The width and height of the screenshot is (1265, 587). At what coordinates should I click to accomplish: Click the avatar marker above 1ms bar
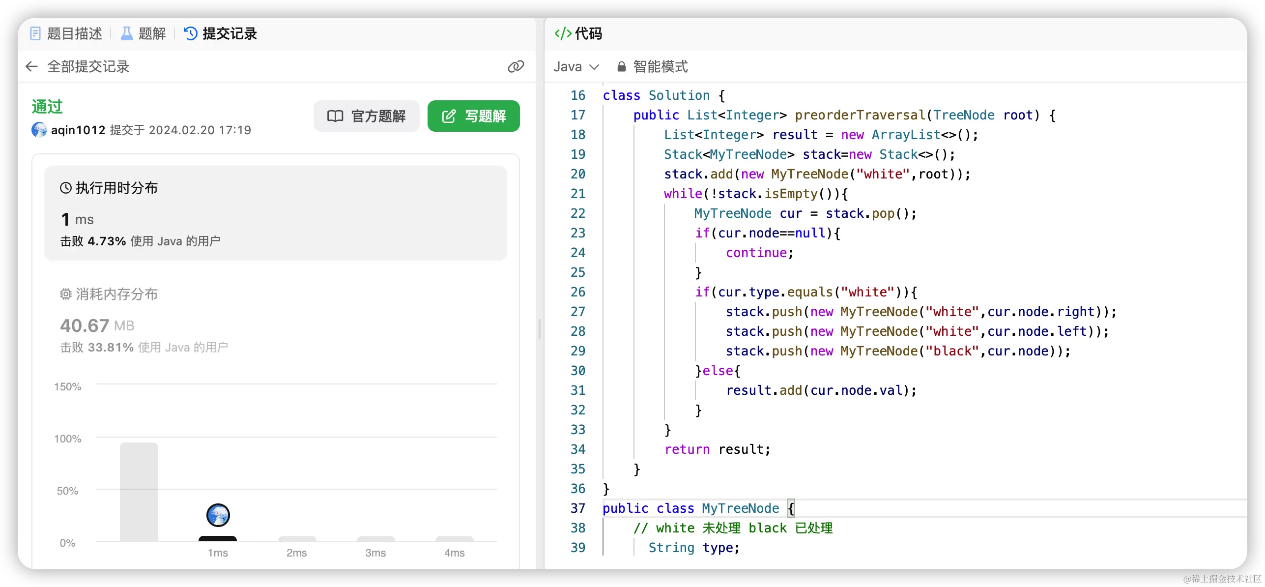coord(218,515)
